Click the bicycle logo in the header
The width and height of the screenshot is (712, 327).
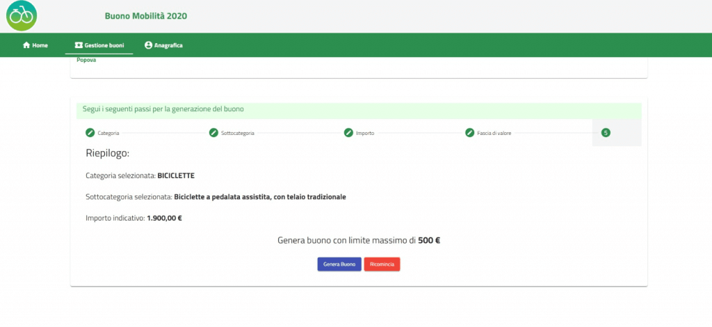(22, 15)
